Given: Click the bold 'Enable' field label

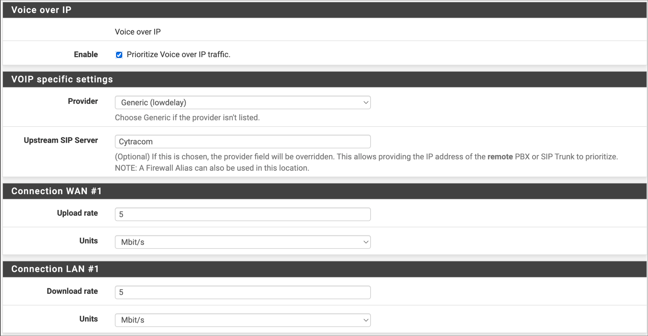Looking at the screenshot, I should click(86, 55).
